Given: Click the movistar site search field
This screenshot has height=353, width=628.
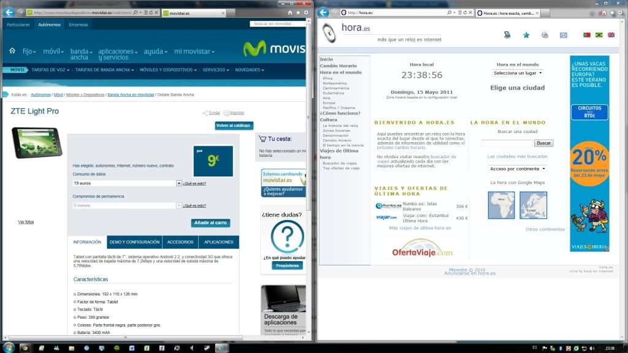Looking at the screenshot, I should click(x=278, y=24).
